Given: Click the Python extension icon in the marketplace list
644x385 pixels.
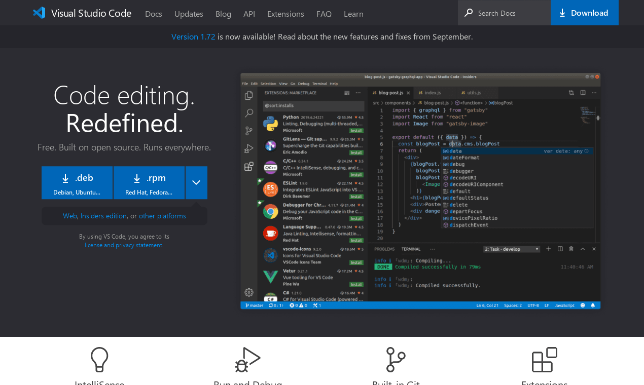Looking at the screenshot, I should click(x=270, y=124).
